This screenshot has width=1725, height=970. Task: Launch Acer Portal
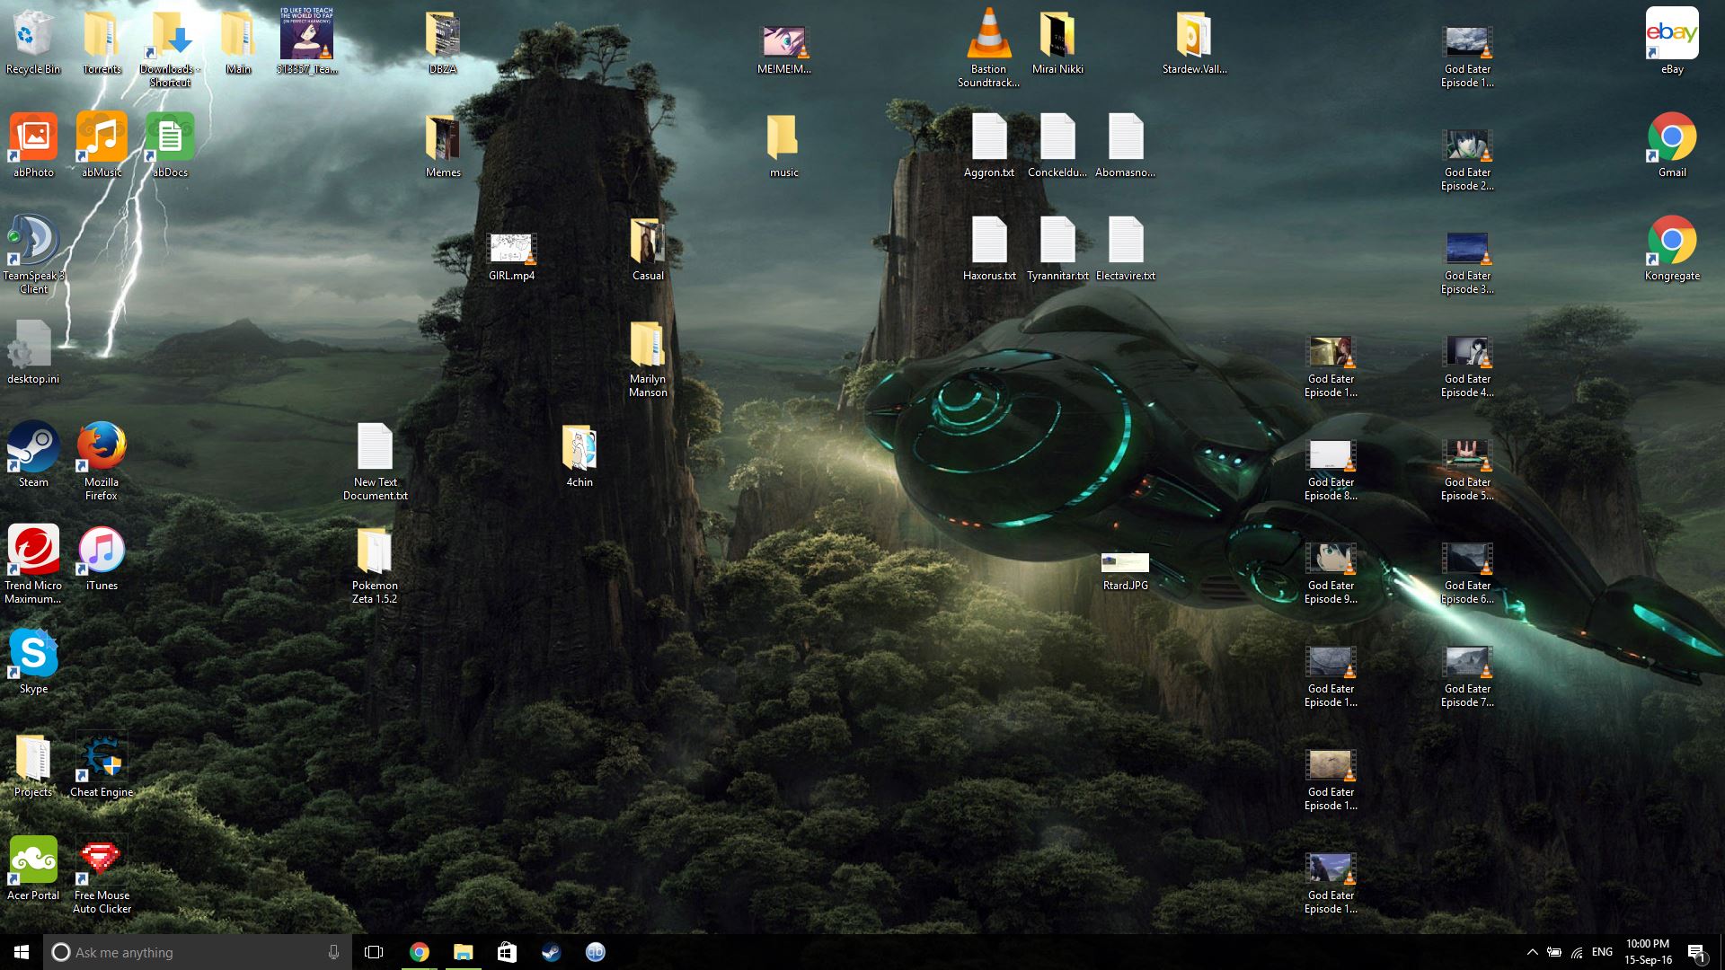[x=33, y=869]
